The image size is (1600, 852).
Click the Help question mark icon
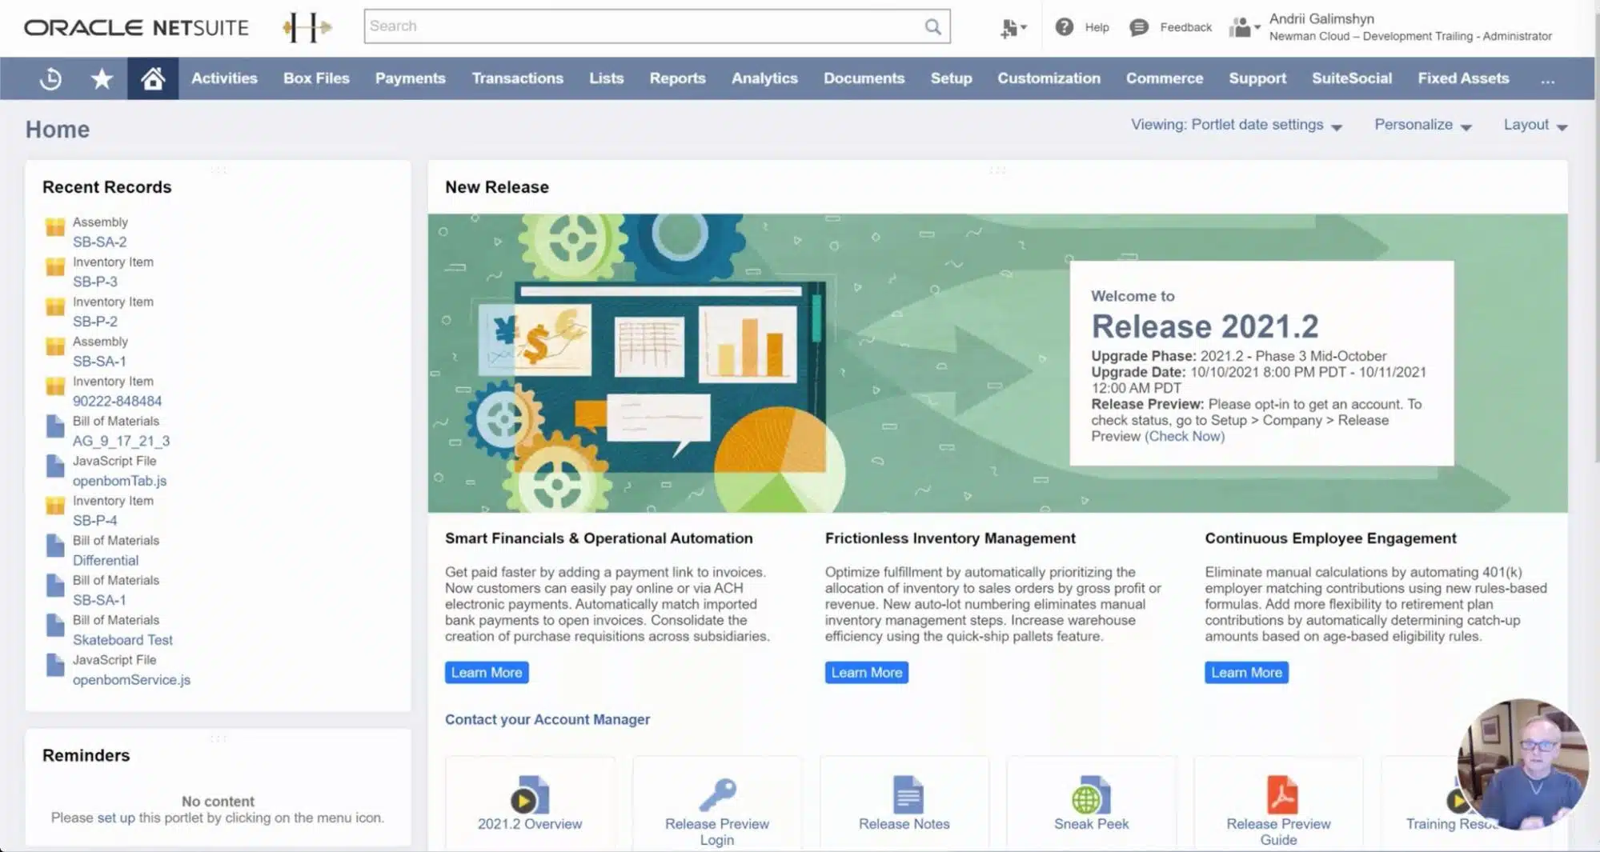click(x=1064, y=27)
